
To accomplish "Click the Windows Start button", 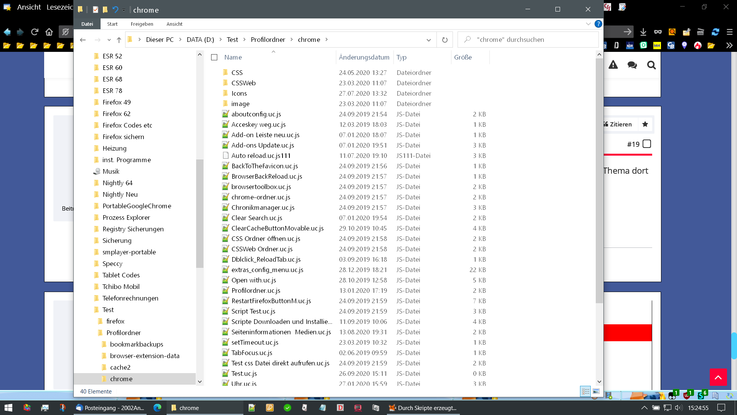I will pos(8,408).
